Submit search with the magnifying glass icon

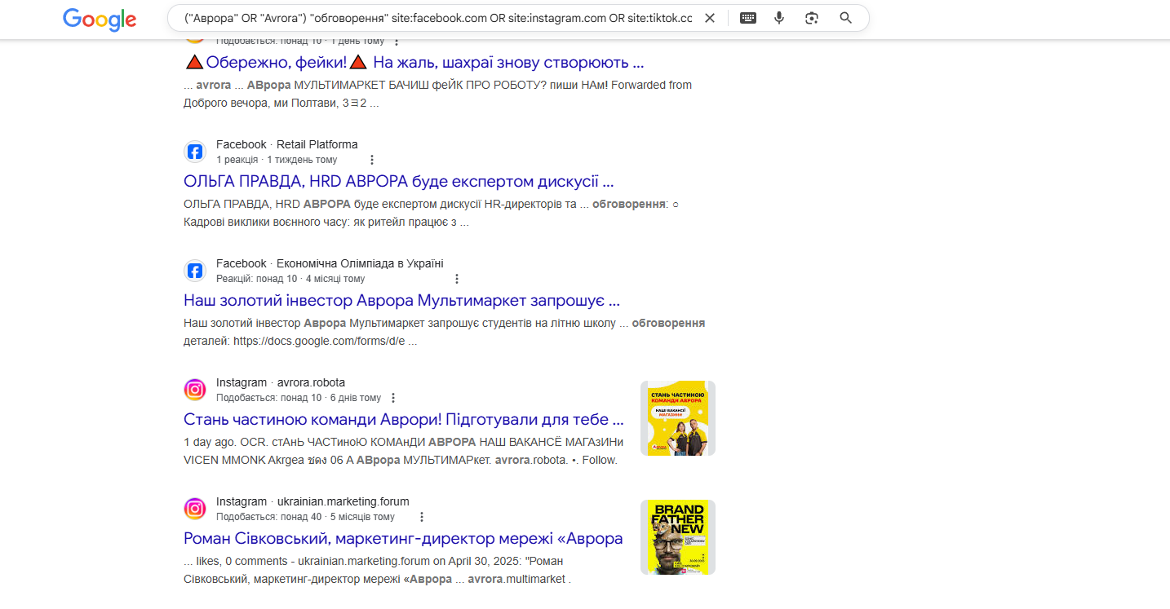tap(845, 18)
